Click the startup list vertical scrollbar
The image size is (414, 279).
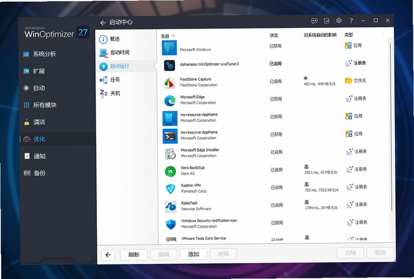(391, 127)
